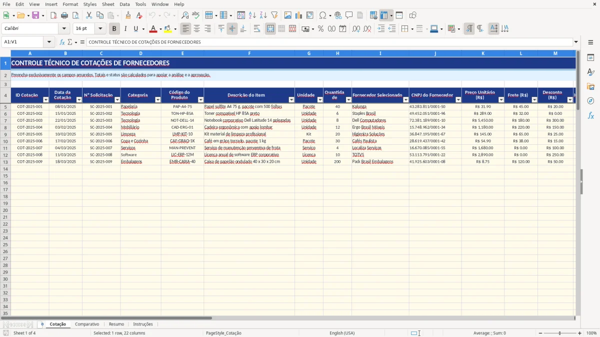The width and height of the screenshot is (600, 337).
Task: Toggle Align Left
Action: [x=186, y=29]
